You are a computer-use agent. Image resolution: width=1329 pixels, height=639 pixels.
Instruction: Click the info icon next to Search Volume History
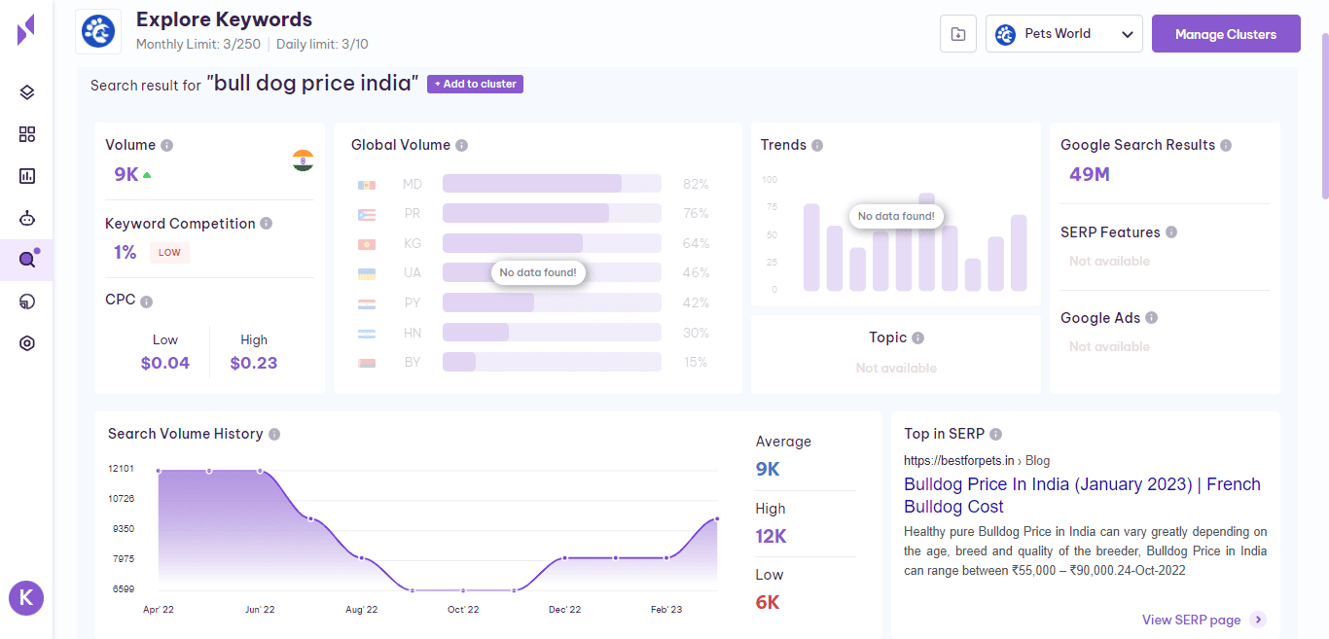click(274, 434)
